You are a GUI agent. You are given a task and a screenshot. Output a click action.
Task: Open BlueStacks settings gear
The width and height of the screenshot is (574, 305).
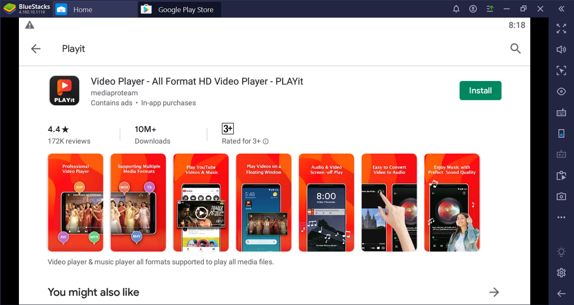(561, 273)
